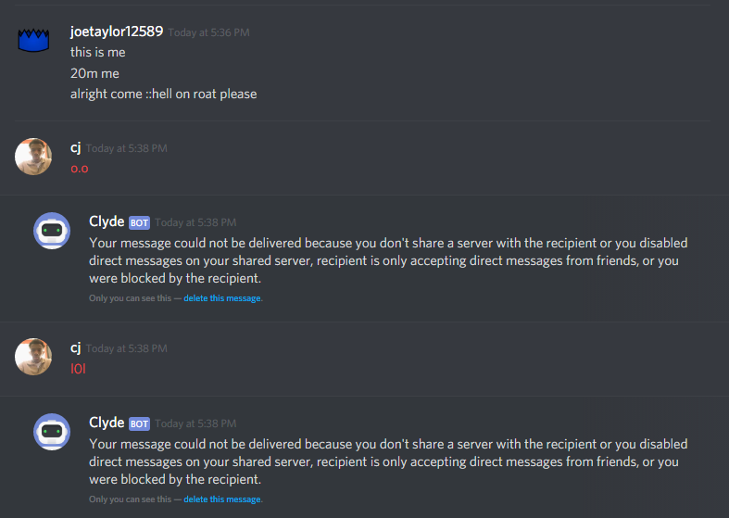The height and width of the screenshot is (518, 729).
Task: Delete the second Clyde error message
Action: 222,499
